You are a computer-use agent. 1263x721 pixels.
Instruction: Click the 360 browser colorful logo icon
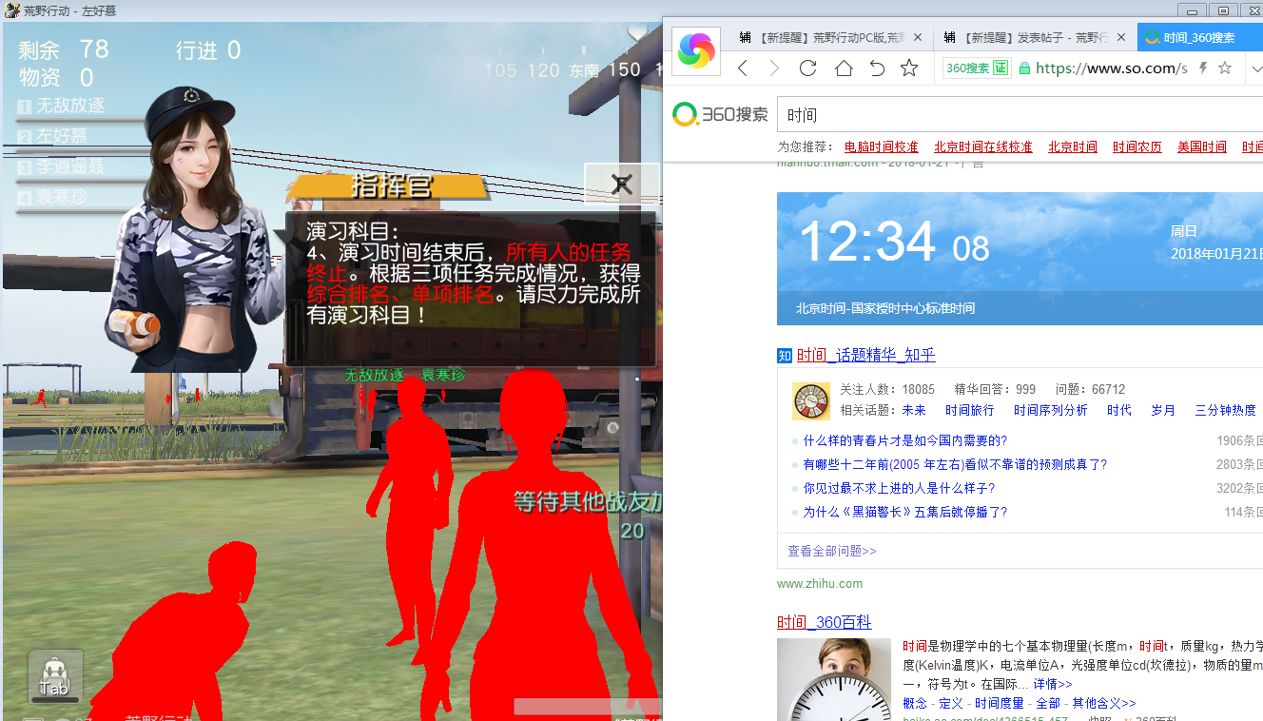click(696, 50)
